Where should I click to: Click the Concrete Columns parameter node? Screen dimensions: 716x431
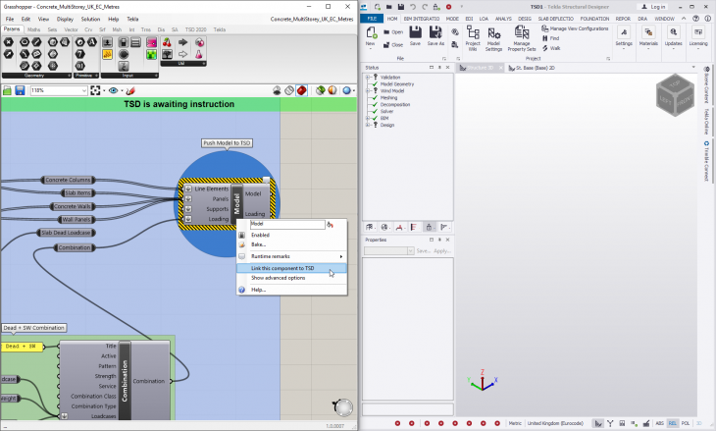(x=68, y=180)
